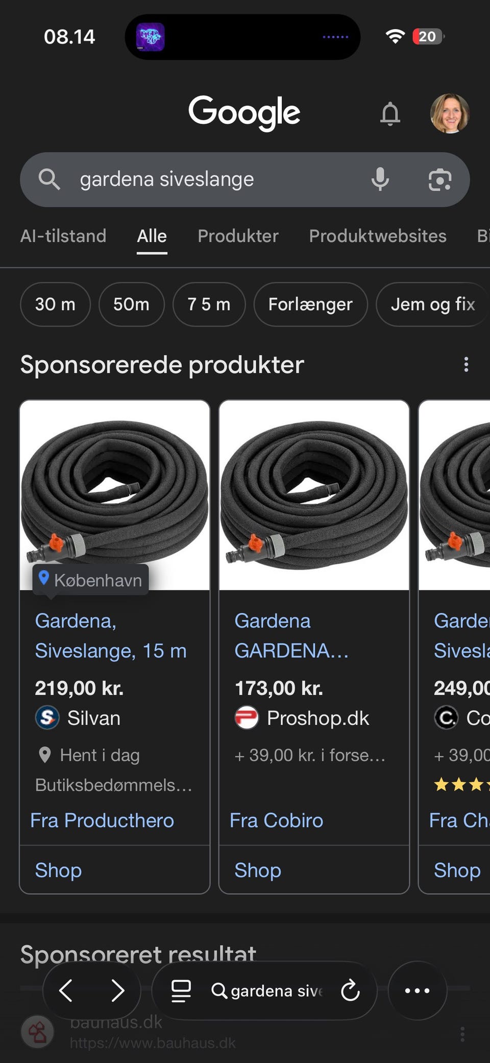Open the browser tab overview icon

(181, 990)
